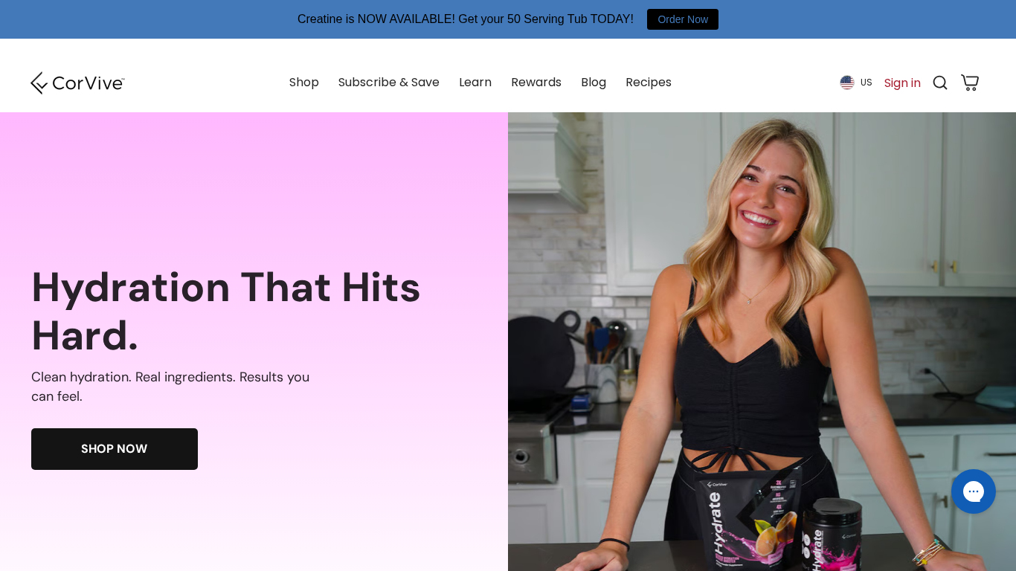
Task: Open the Recipes page
Action: click(x=649, y=83)
